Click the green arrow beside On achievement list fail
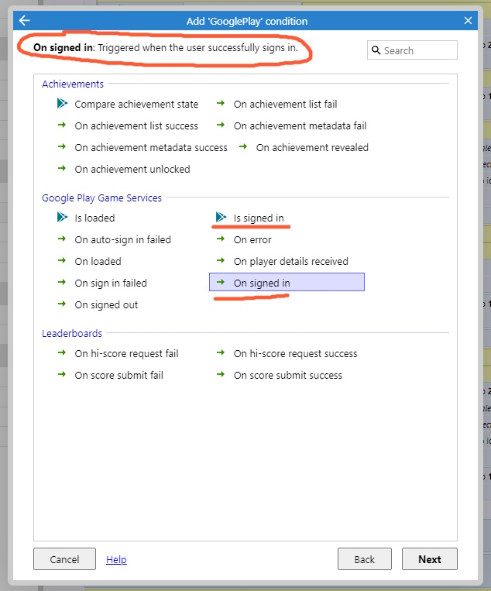Image resolution: width=491 pixels, height=591 pixels. click(221, 103)
